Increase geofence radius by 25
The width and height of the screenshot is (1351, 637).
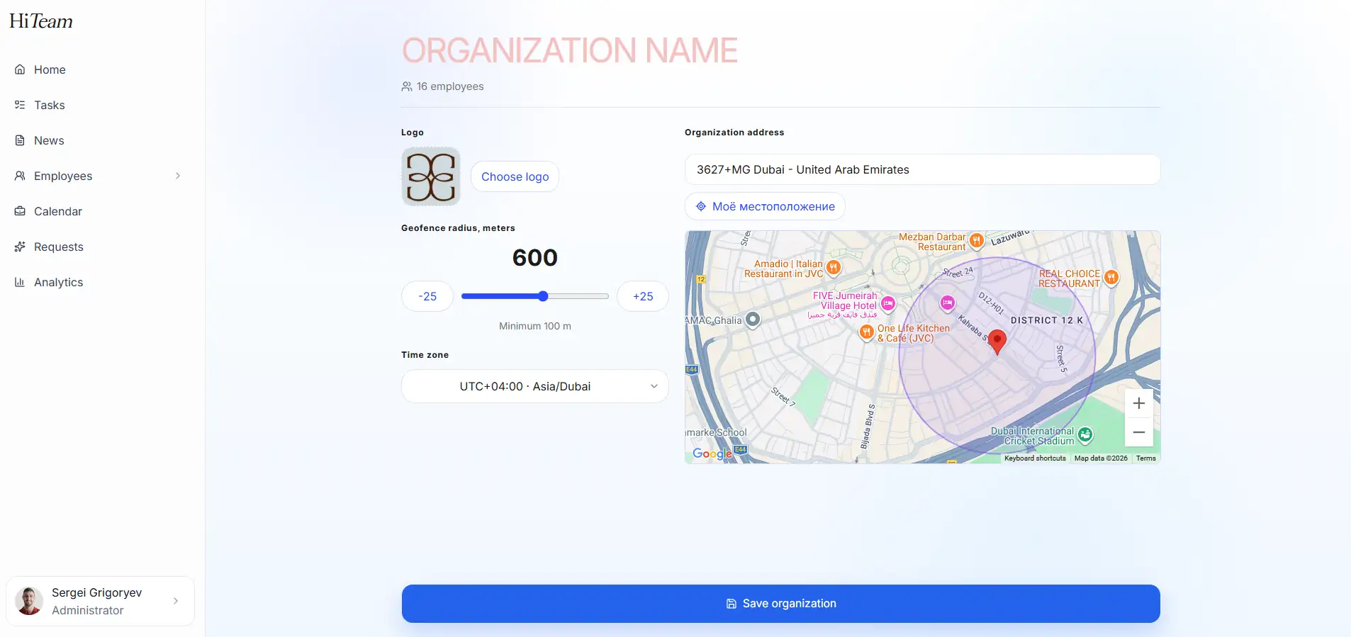pos(643,296)
